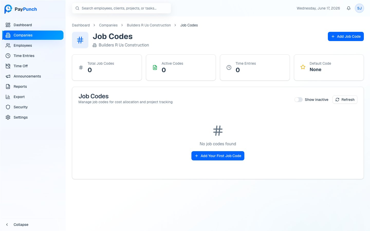Click the Add Your First Job Code button
370x231 pixels.
[218, 156]
